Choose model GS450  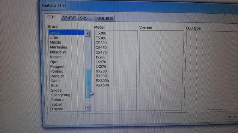(x=101, y=48)
